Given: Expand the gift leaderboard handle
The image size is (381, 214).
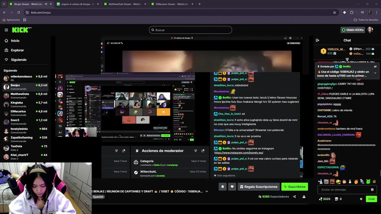Looking at the screenshot, I should (x=347, y=59).
